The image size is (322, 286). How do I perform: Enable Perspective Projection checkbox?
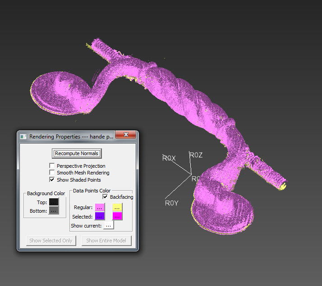click(52, 165)
